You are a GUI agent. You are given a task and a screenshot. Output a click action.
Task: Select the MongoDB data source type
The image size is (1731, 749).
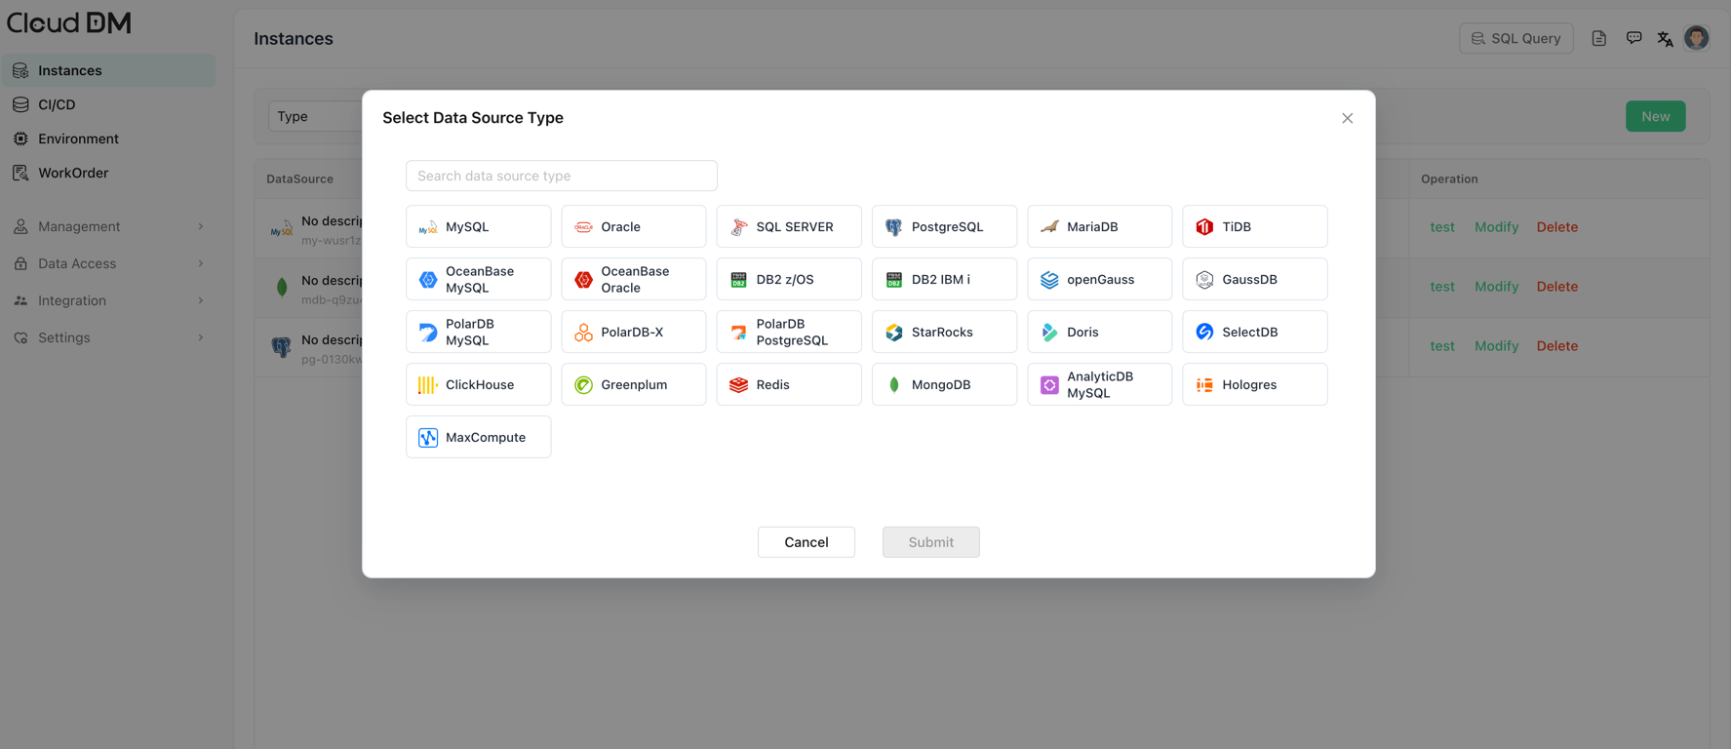point(944,384)
